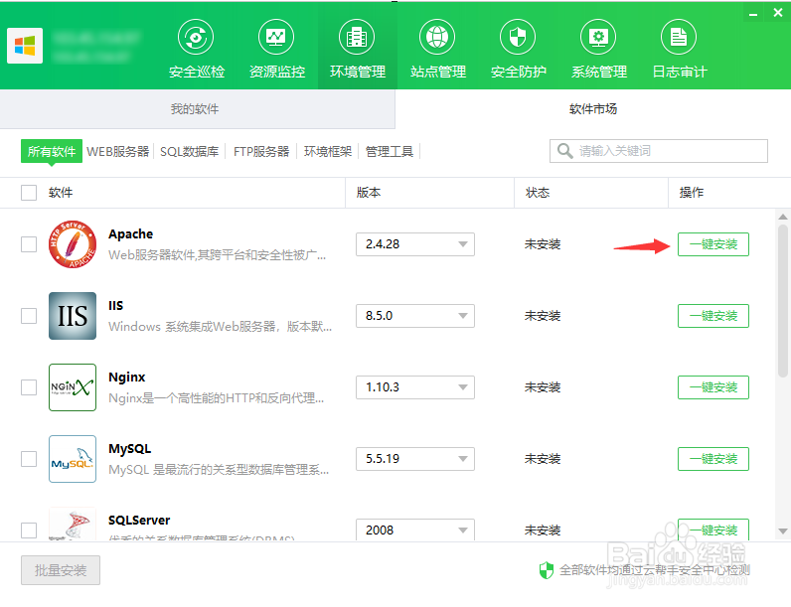This screenshot has width=791, height=607.
Task: Filter by 环境框架 category
Action: coord(328,151)
